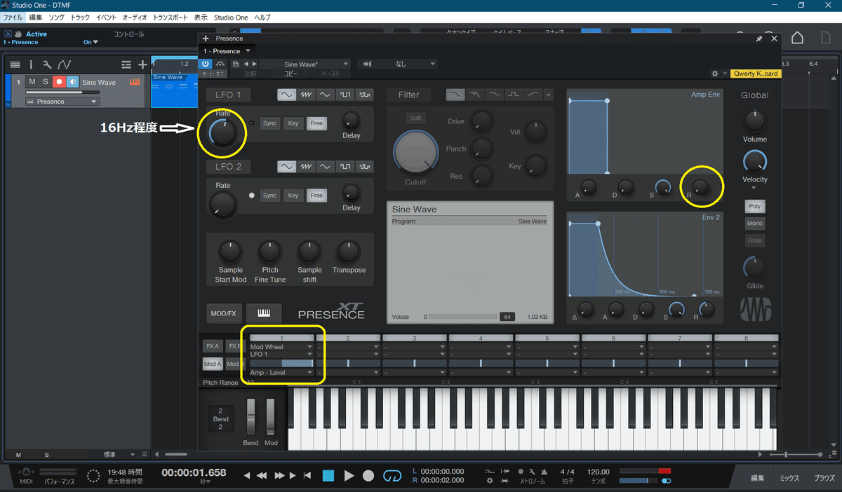The image size is (842, 492).
Task: Open Windows home icon at top right
Action: pyautogui.click(x=798, y=38)
